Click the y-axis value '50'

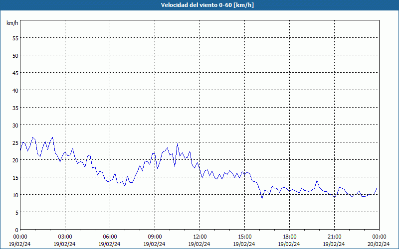(x=15, y=56)
